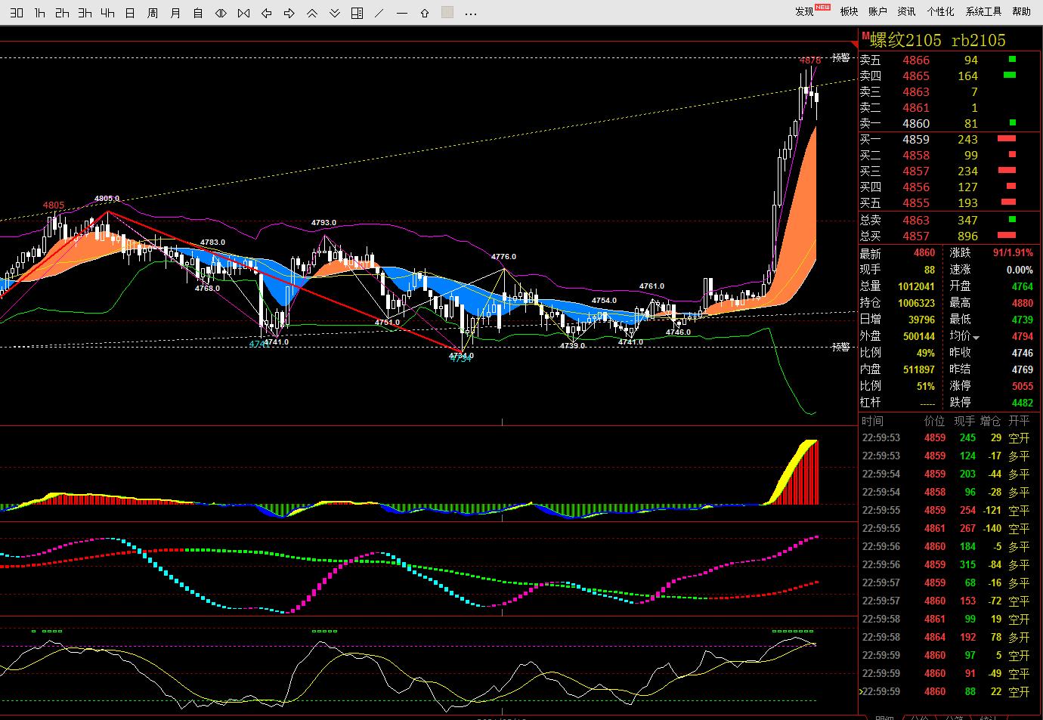Click the double up chevron icon

tap(311, 13)
